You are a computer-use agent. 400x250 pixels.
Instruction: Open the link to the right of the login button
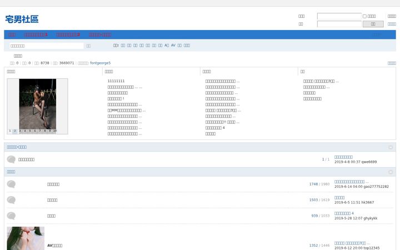[x=392, y=24]
